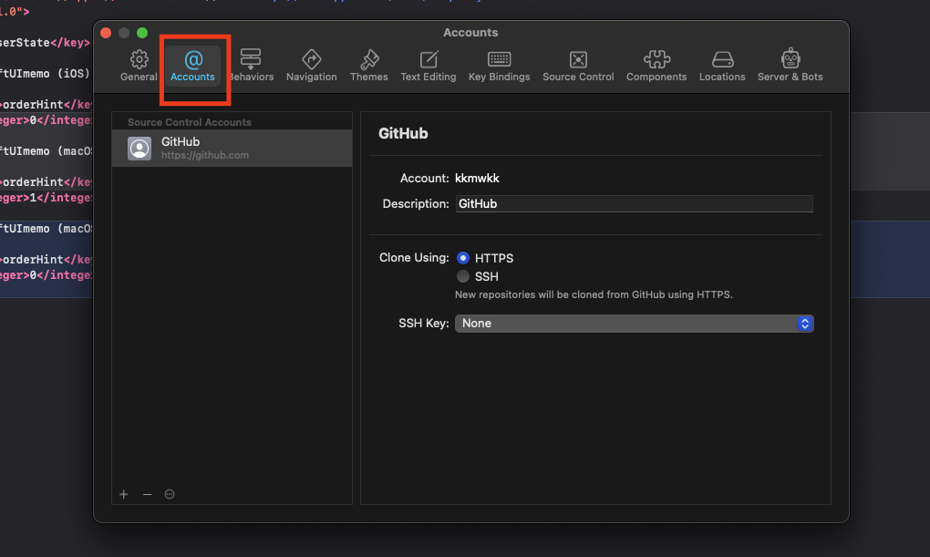Choose SSH as clone method
Viewport: 930px width, 557px height.
(463, 276)
